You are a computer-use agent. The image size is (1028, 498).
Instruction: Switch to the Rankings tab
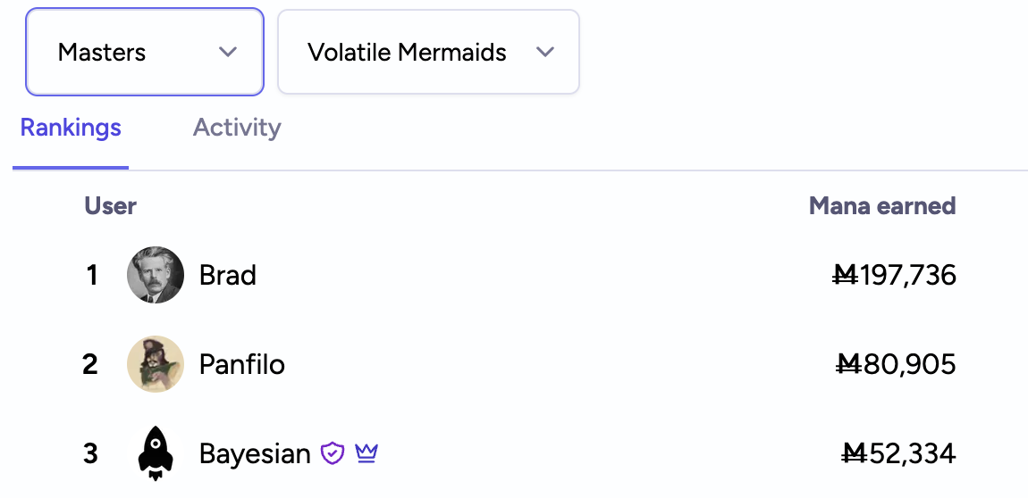click(71, 128)
